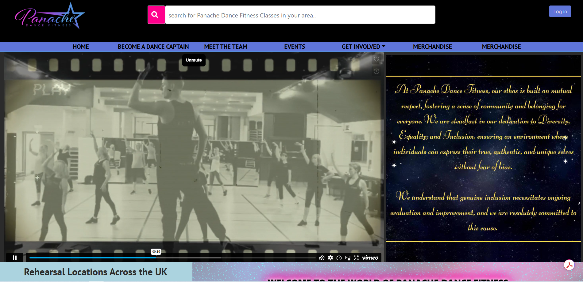
Task: Click the pink magnifier search button
Action: pos(156,15)
